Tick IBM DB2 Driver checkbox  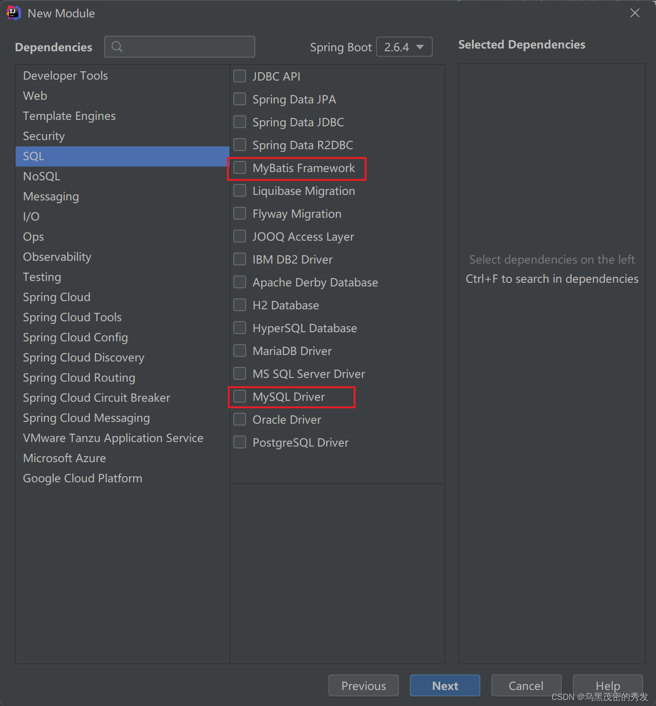pos(240,259)
